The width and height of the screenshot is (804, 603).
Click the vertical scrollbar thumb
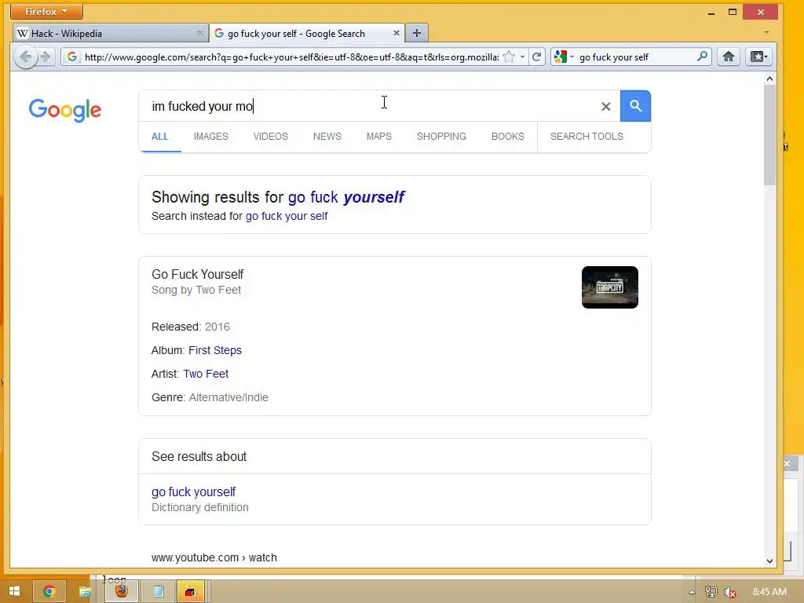click(x=769, y=135)
